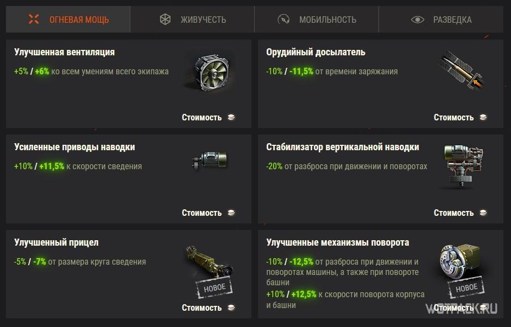Open the Улучшенный прицел card title

pyautogui.click(x=56, y=242)
